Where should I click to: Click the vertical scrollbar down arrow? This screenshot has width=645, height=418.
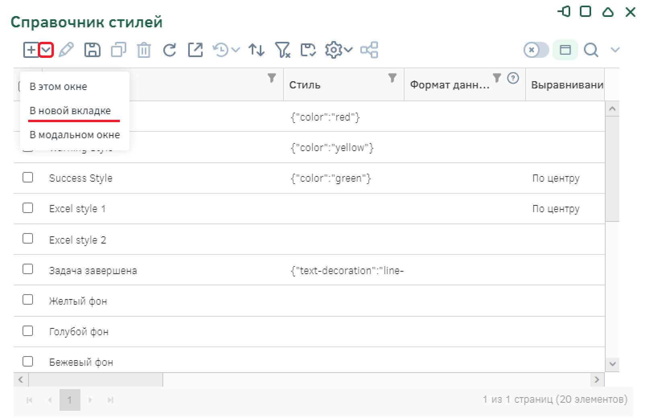point(612,364)
